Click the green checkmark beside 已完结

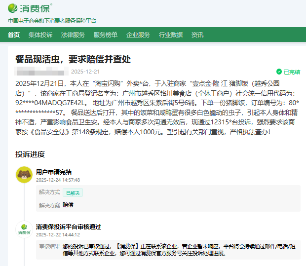coord(279,72)
